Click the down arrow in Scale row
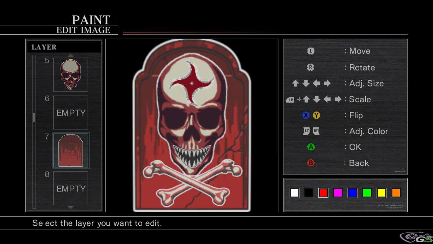The image size is (433, 244). [317, 99]
